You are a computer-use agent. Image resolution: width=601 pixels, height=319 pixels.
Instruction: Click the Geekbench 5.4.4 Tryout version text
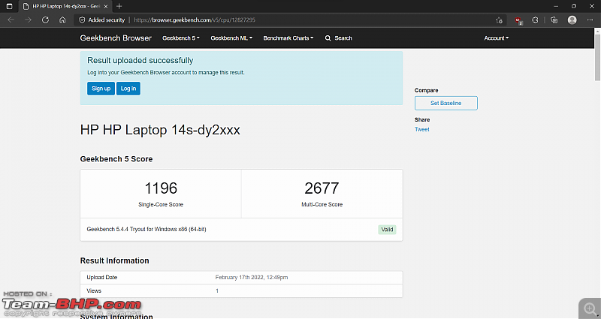(x=146, y=229)
